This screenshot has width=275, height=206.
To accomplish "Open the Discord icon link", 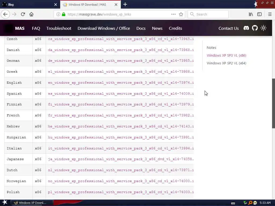I will click(246, 28).
